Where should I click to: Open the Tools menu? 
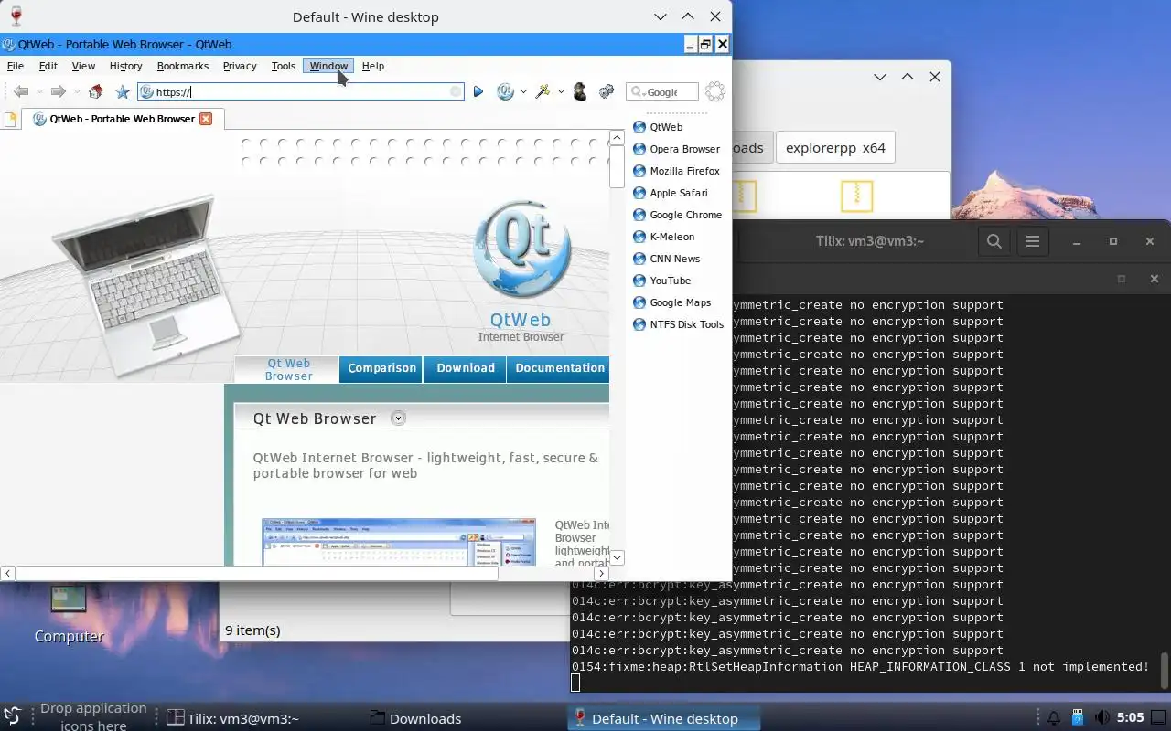tap(284, 66)
